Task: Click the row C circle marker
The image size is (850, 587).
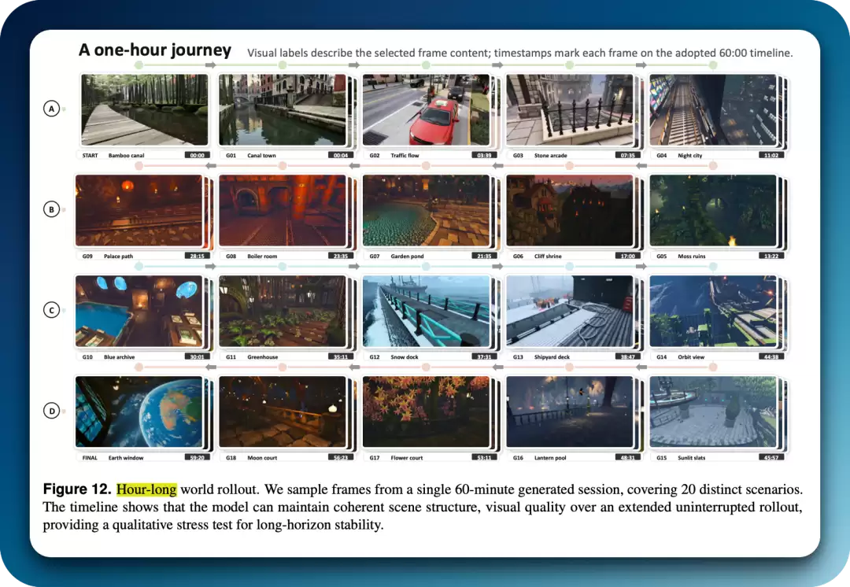Action: [51, 310]
